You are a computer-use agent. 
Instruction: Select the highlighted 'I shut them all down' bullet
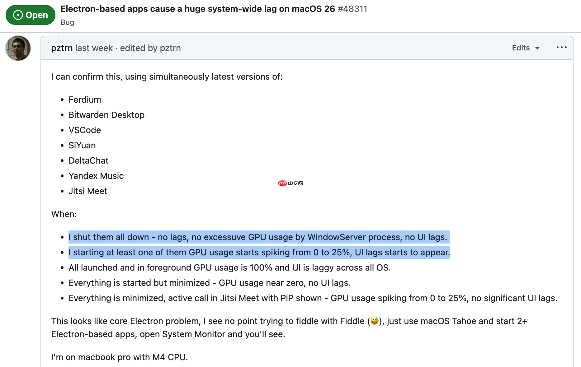pos(258,237)
